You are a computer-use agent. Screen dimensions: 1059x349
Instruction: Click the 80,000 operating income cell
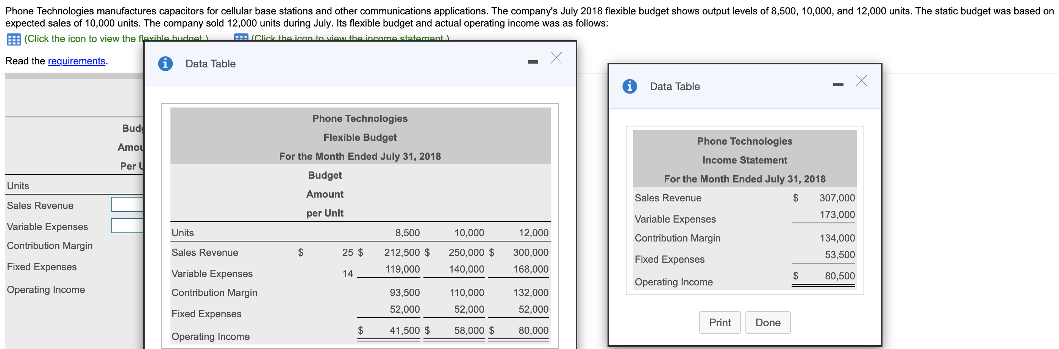click(x=533, y=330)
